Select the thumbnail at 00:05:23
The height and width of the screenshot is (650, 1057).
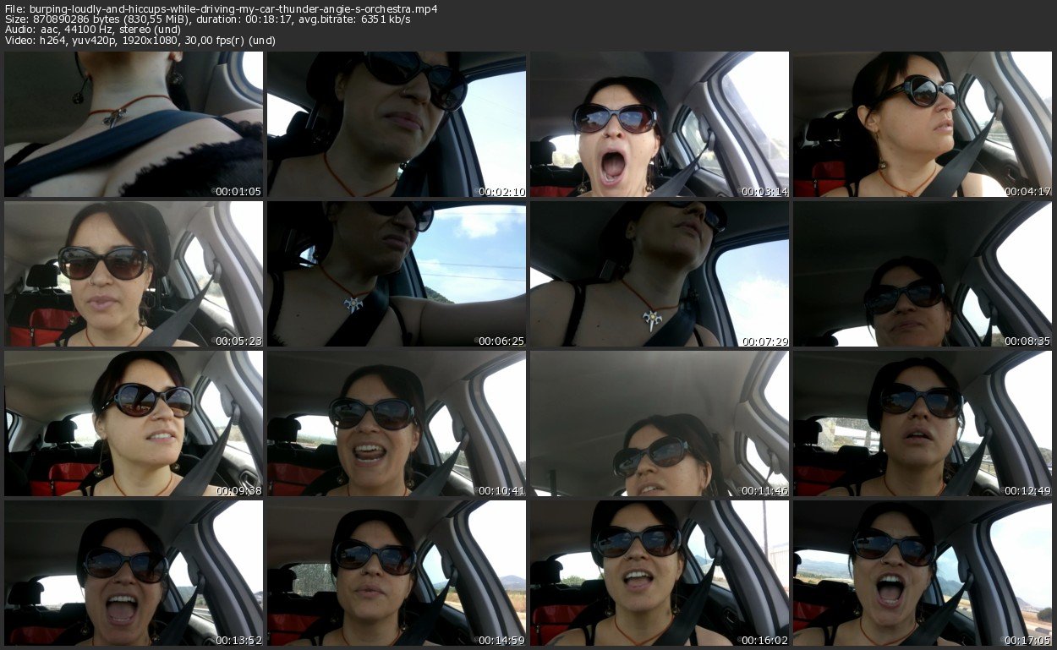click(x=134, y=274)
